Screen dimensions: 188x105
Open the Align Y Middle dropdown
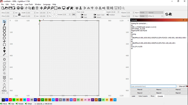point(144,16)
